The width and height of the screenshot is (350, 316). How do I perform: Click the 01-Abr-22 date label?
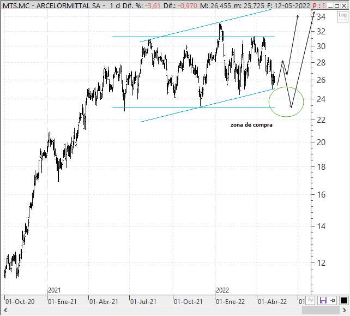point(272,302)
